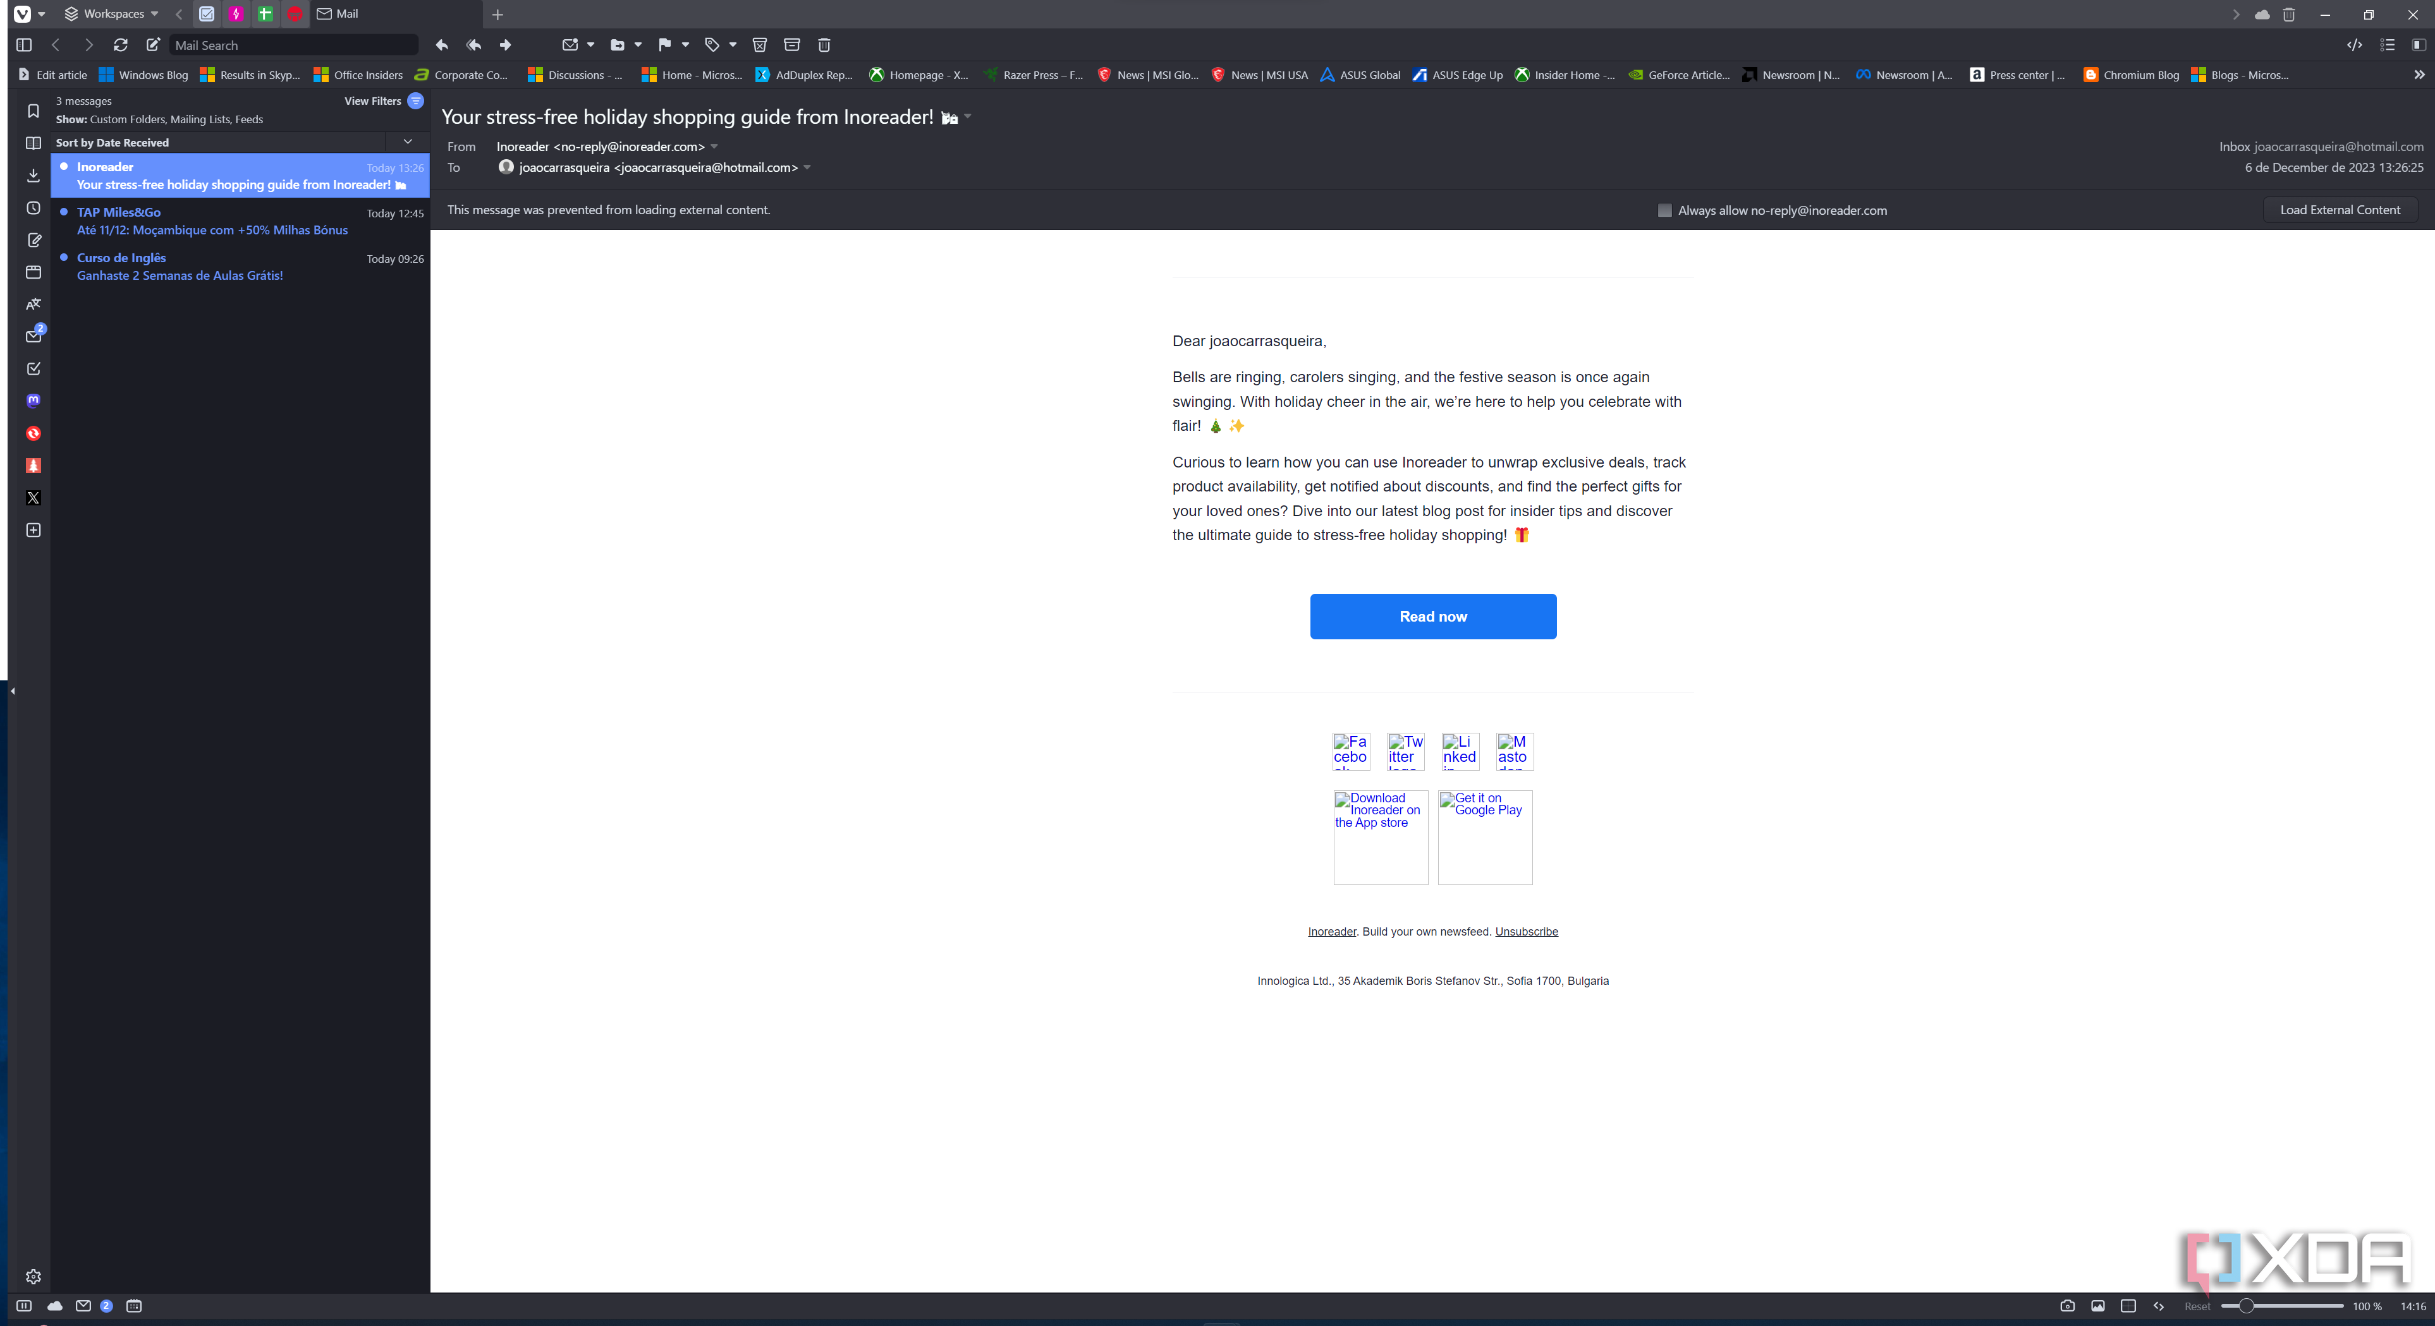The image size is (2435, 1326).
Task: Forward the selected message
Action: coord(506,45)
